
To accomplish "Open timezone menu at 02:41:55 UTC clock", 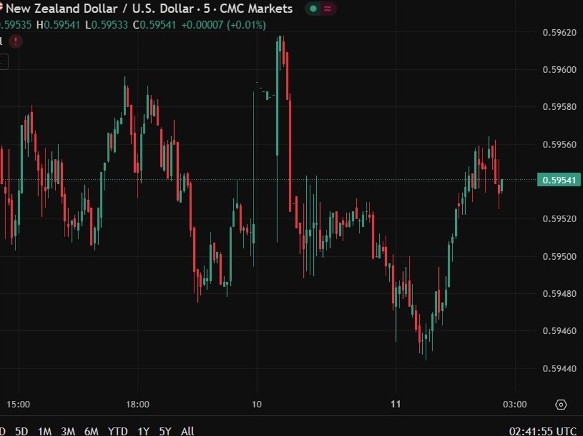I will (x=543, y=431).
